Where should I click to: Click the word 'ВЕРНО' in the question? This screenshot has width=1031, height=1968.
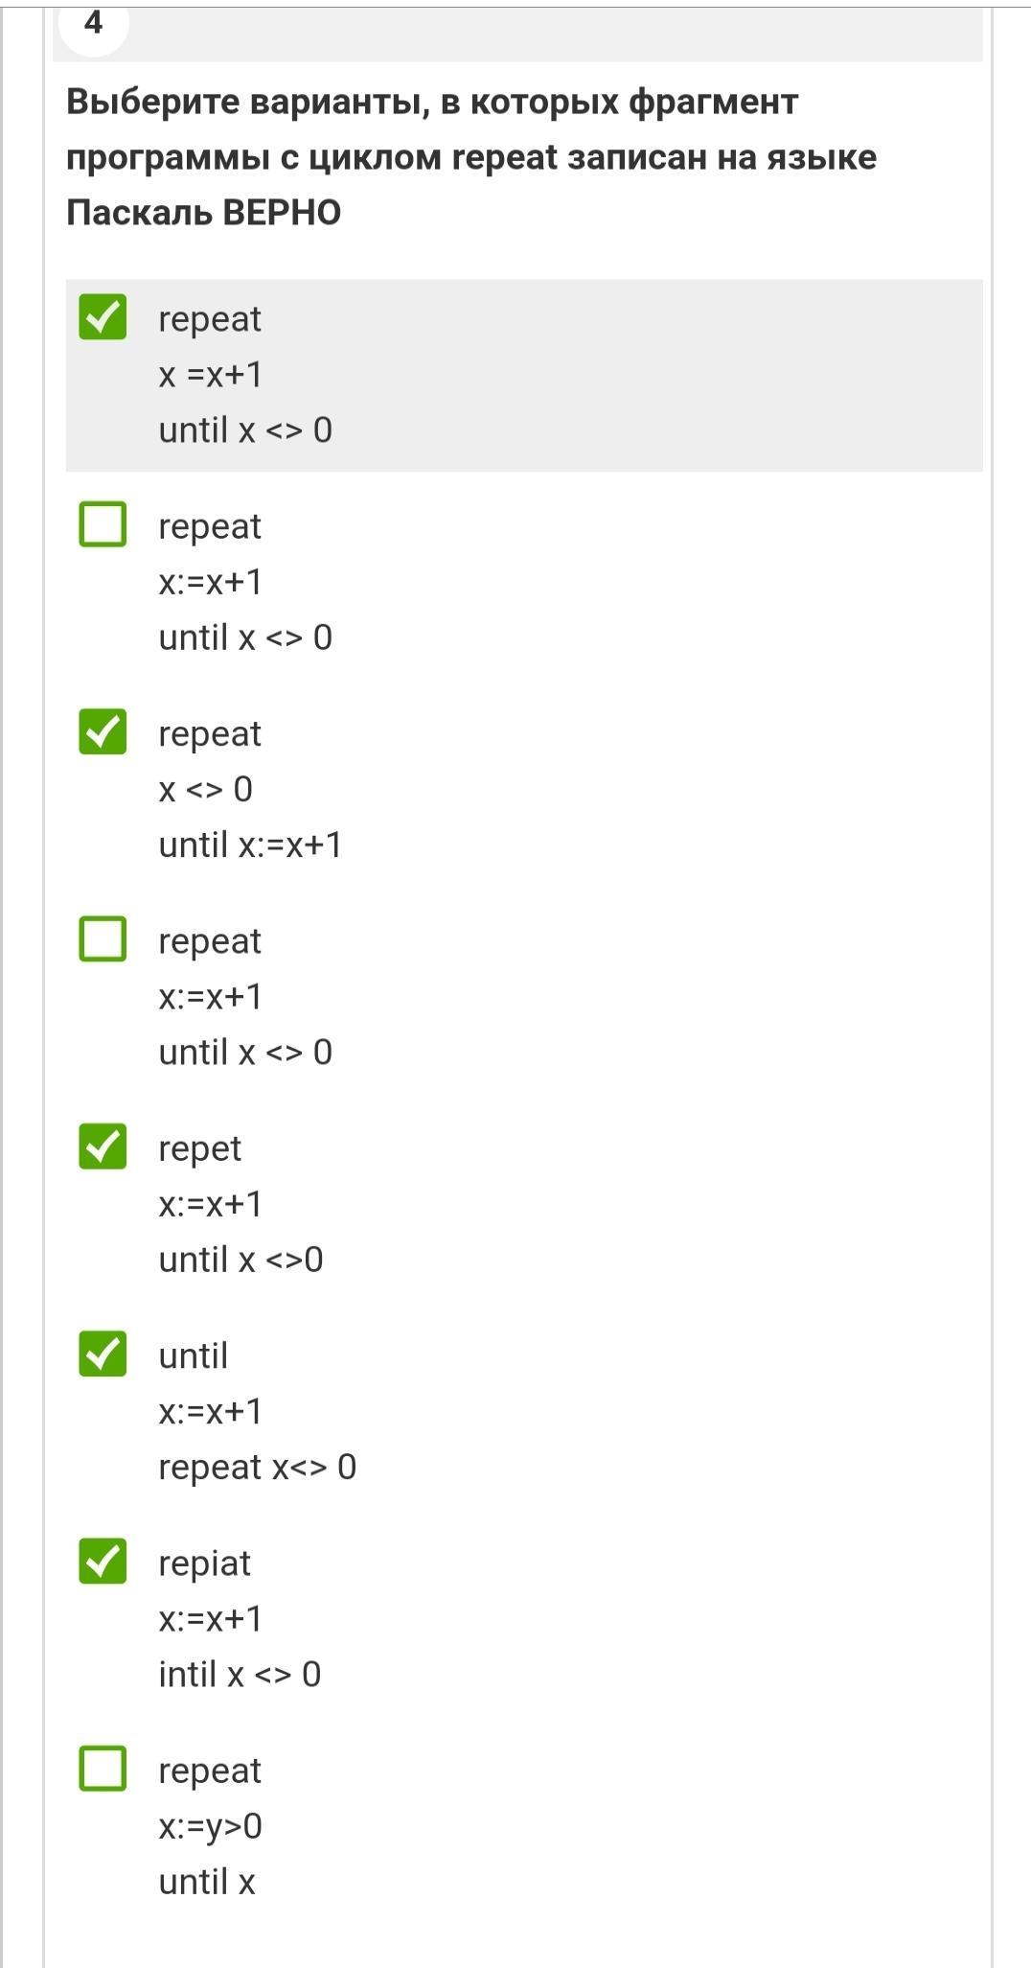(282, 213)
